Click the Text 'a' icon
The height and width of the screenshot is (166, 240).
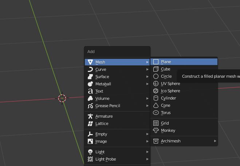click(90, 91)
